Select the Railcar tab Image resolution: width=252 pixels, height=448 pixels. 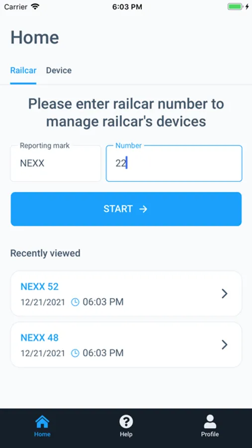pyautogui.click(x=23, y=70)
